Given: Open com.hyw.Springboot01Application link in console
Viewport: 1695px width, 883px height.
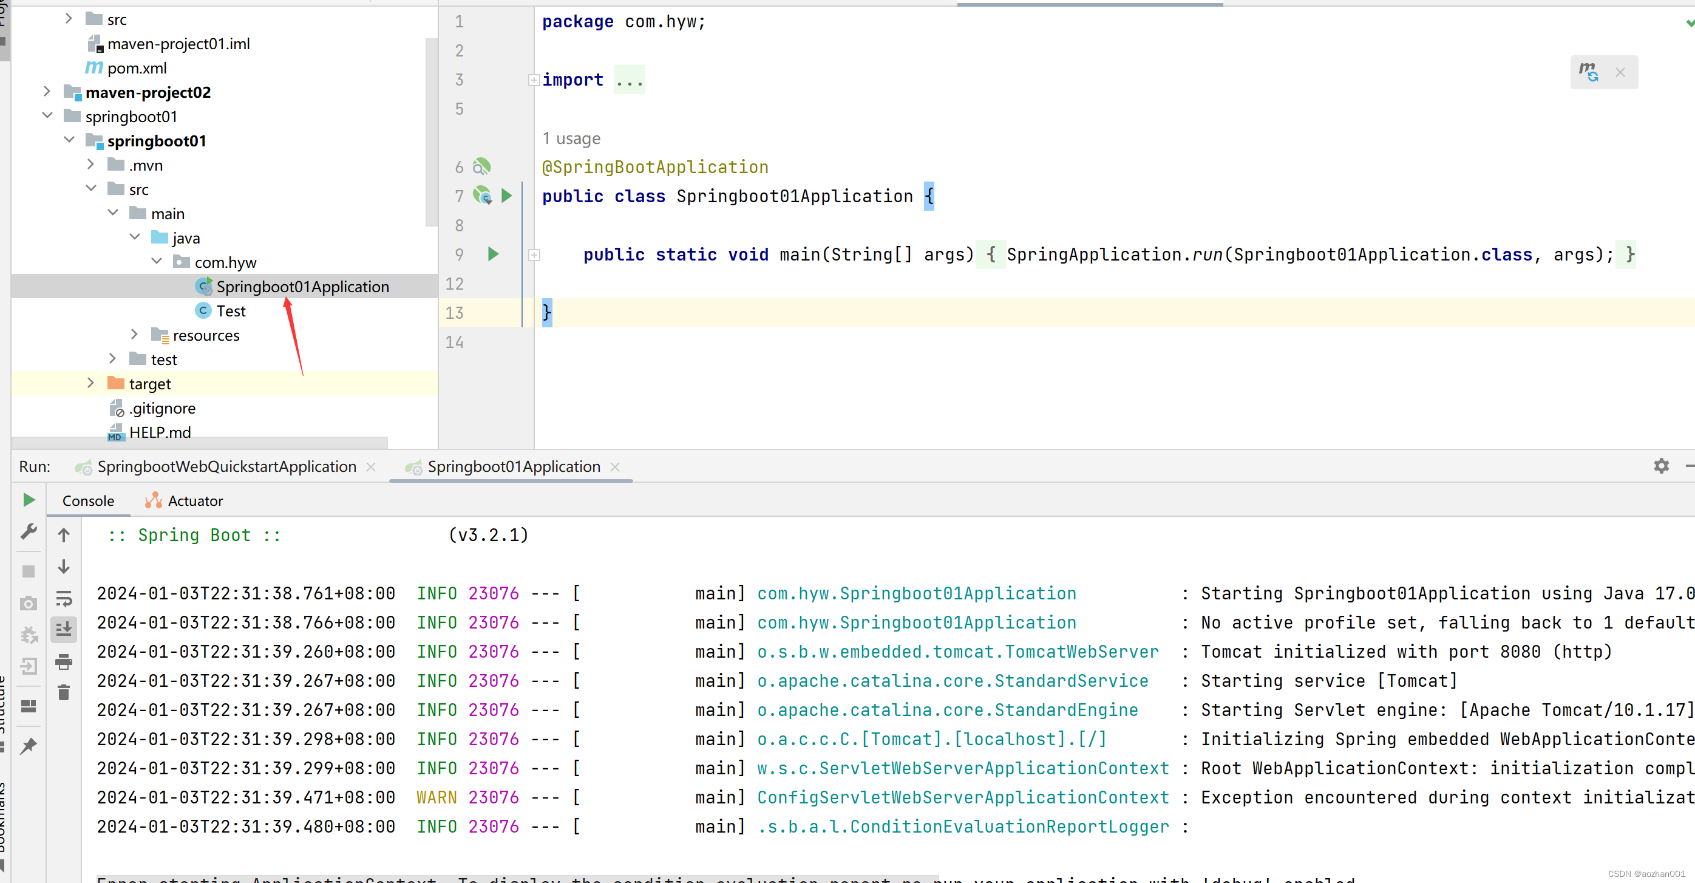Looking at the screenshot, I should pyautogui.click(x=916, y=593).
